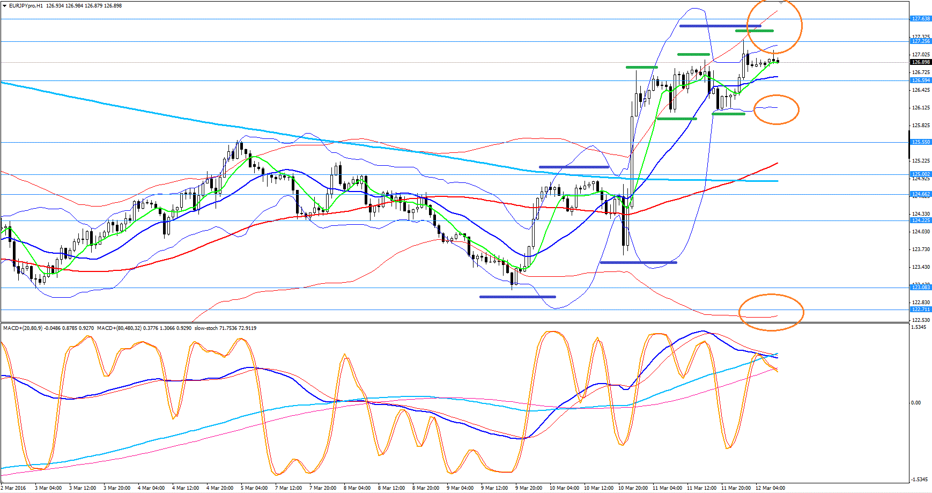The width and height of the screenshot is (932, 493).
Task: Click the 0.00 indicator scale value
Action: coord(916,403)
